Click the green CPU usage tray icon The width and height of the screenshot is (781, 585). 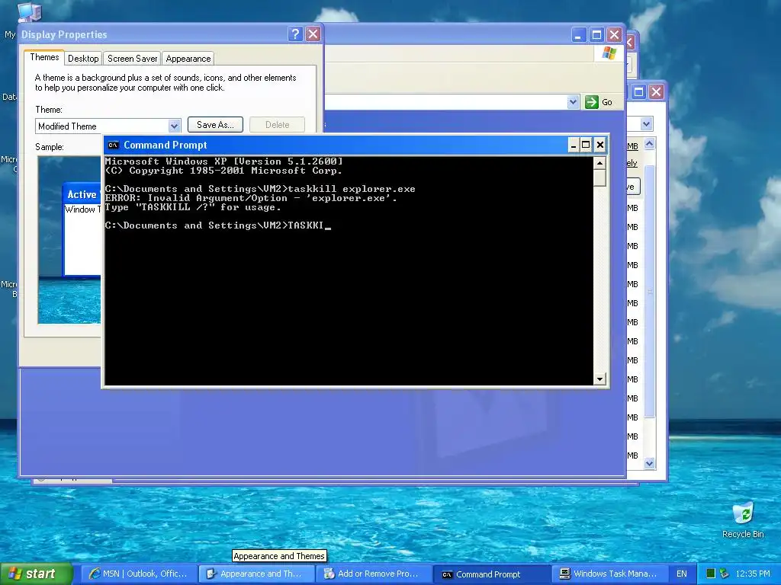pyautogui.click(x=711, y=574)
